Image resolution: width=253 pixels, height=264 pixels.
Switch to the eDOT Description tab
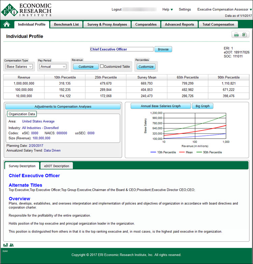[56, 166]
